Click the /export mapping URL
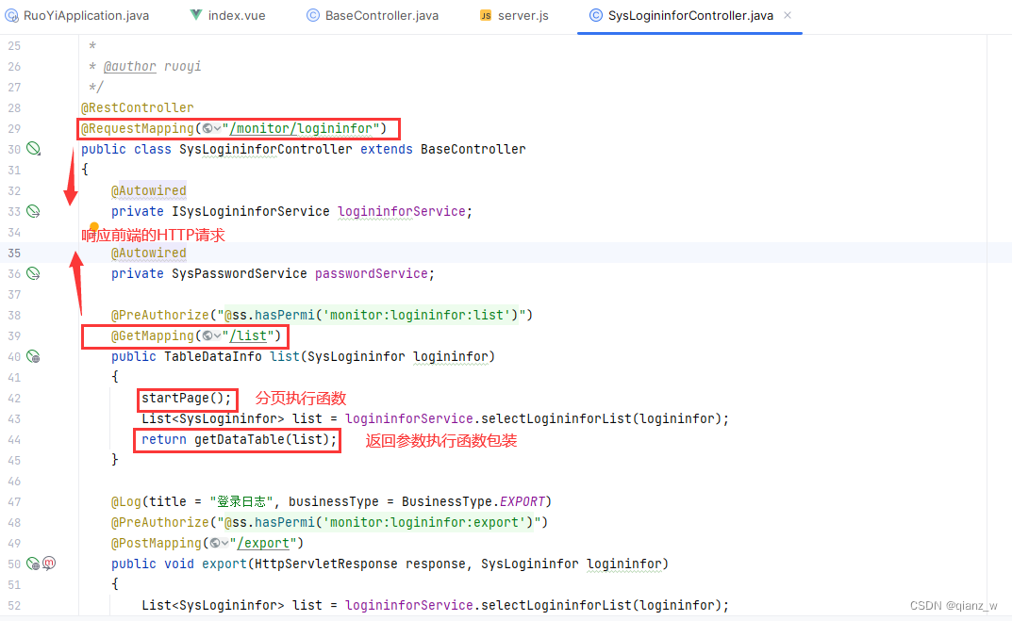 (263, 543)
